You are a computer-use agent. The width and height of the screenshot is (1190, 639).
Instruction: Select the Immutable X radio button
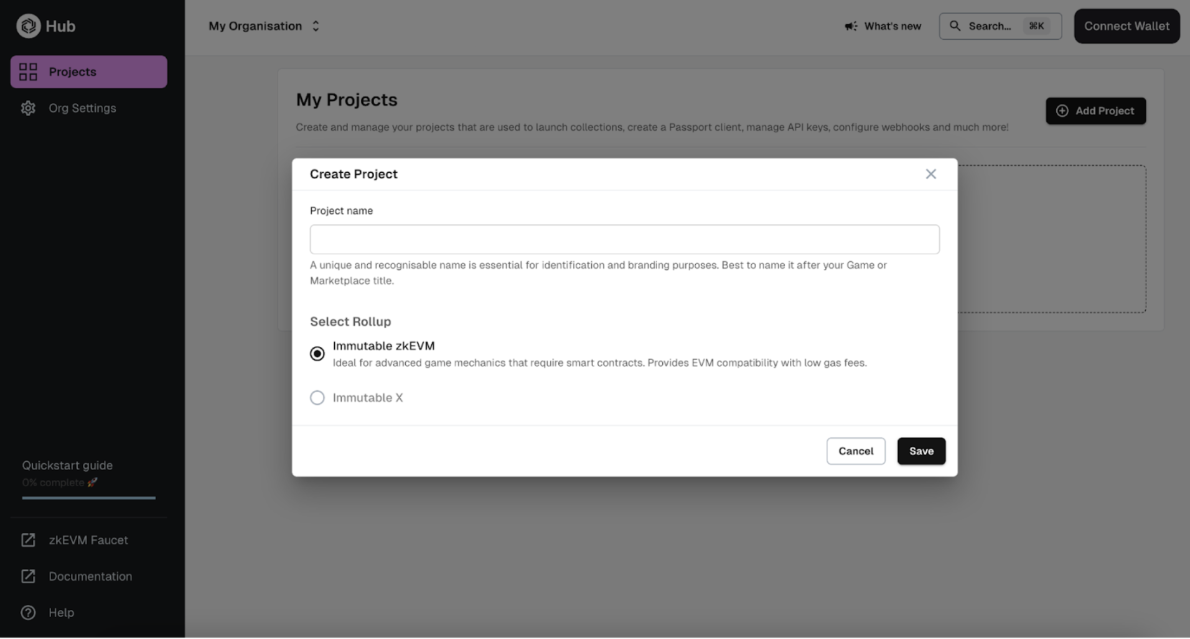317,398
